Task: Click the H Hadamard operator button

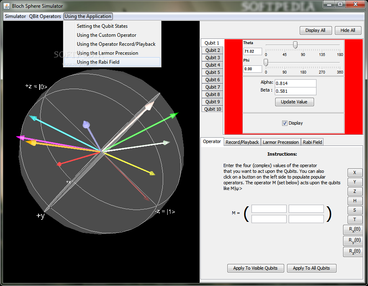Action: [355, 201]
